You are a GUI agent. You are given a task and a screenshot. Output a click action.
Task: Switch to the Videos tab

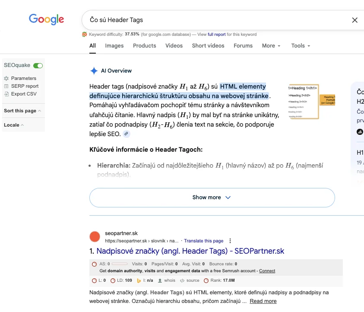tap(174, 46)
